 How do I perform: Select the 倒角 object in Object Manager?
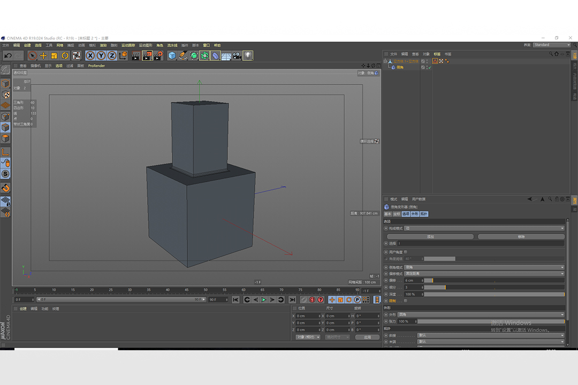[x=400, y=67]
